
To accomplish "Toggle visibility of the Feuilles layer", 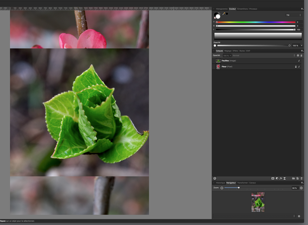I will (x=299, y=61).
